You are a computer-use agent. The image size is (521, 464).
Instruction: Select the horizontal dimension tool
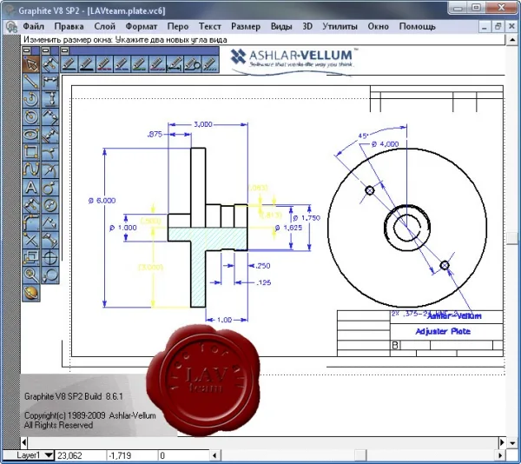coord(49,82)
